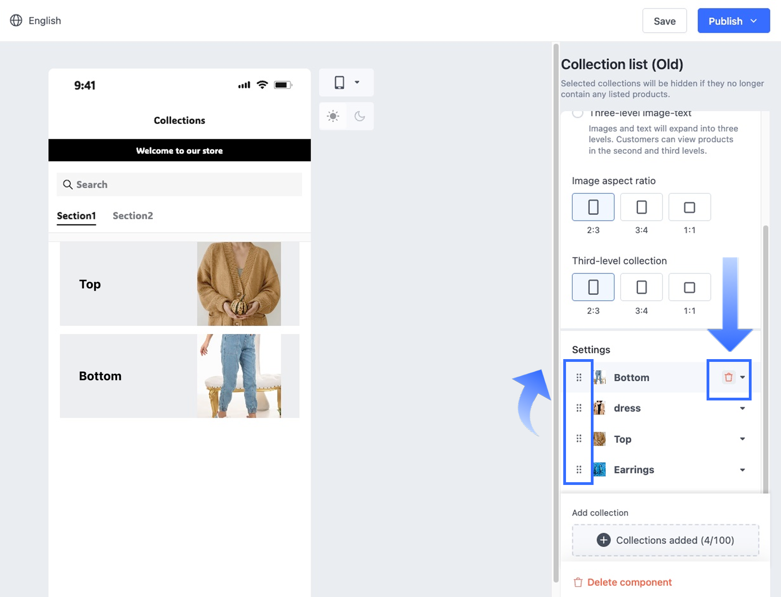Viewport: 781px width, 597px height.
Task: Set Third-level collection ratio to 1:1
Action: point(690,287)
